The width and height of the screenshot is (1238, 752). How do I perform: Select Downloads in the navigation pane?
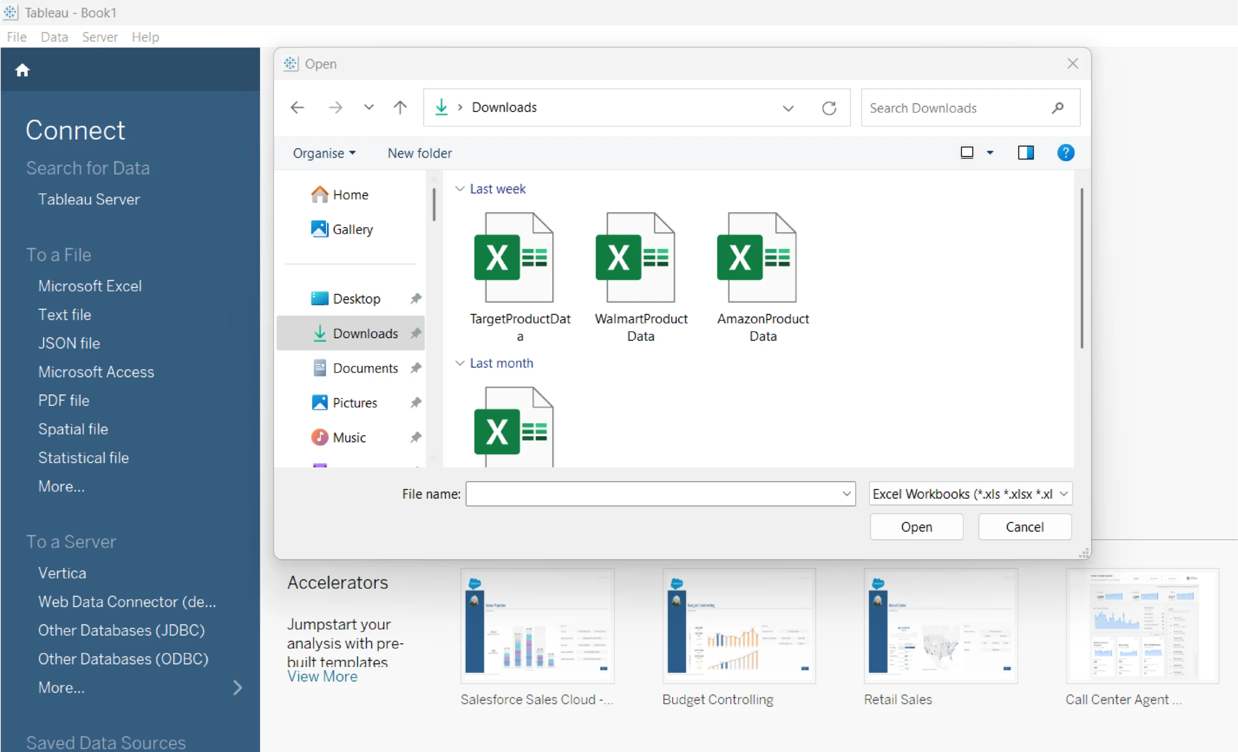point(351,333)
